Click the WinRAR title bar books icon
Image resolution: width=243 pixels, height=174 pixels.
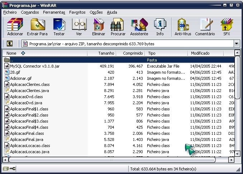click(5, 5)
